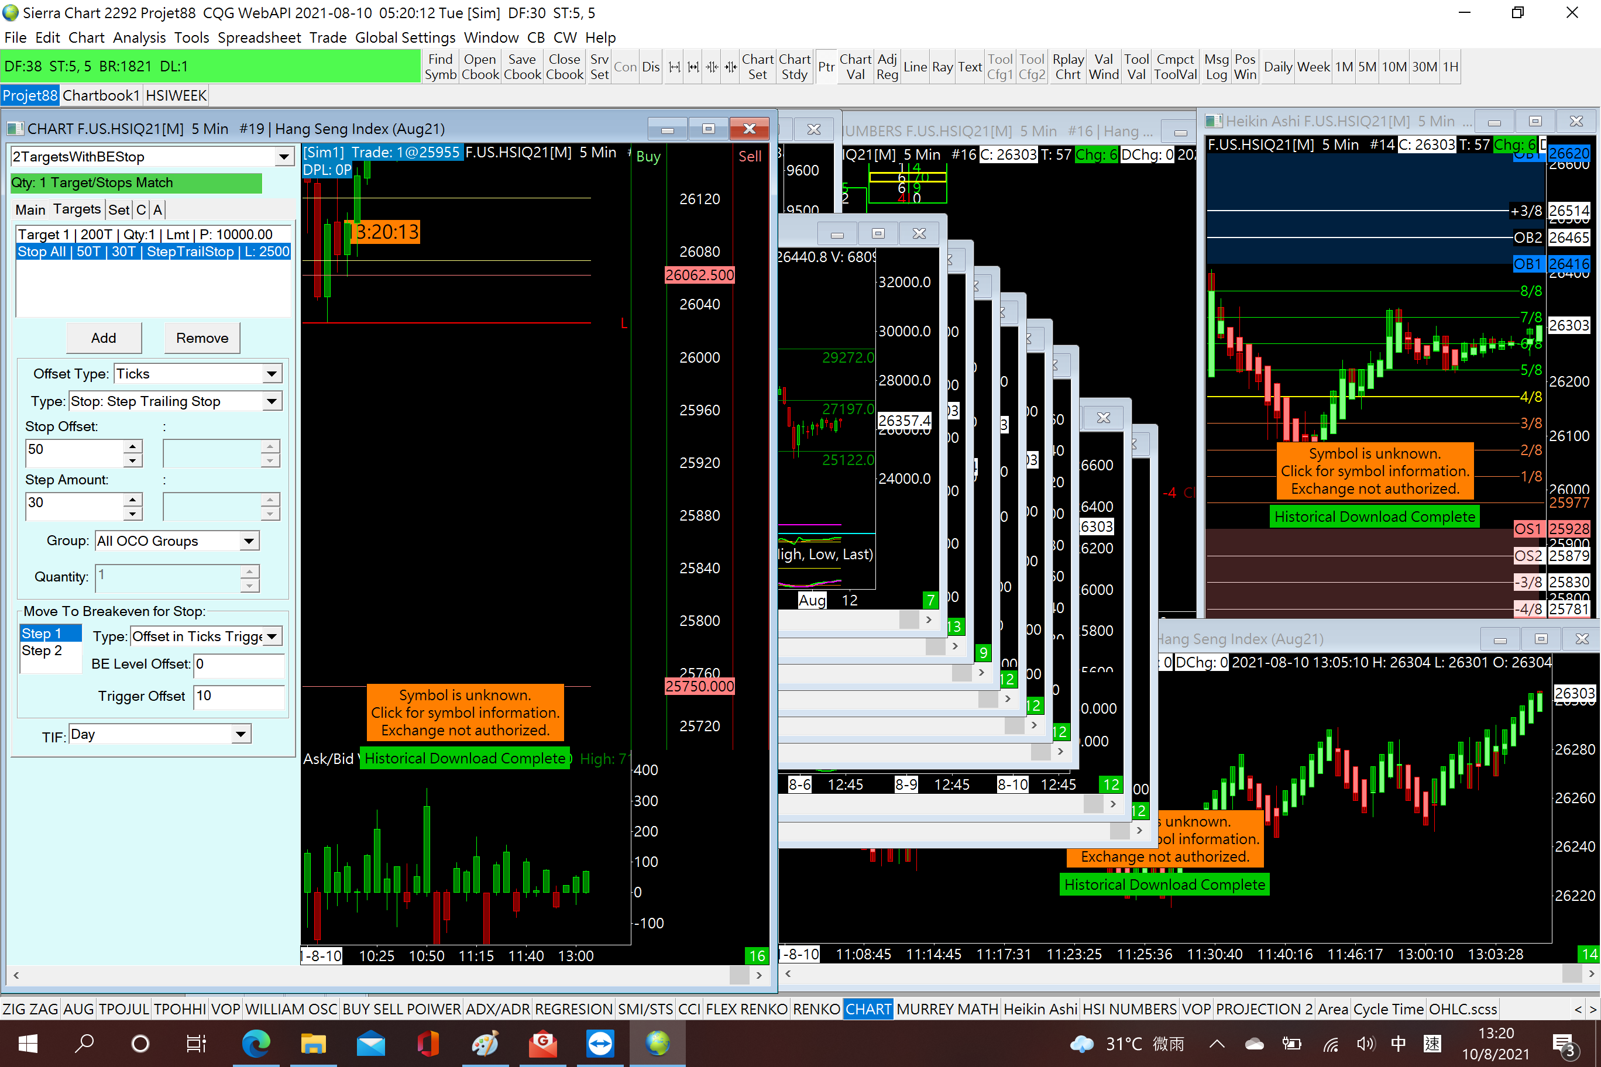The image size is (1601, 1067).
Task: Click the Find Symbol toolbar button
Action: tap(439, 67)
